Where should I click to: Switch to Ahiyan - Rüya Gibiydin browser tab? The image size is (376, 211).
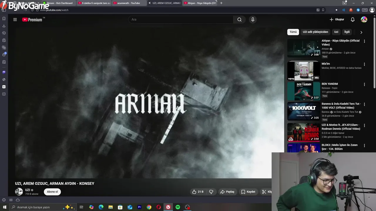coord(200,3)
